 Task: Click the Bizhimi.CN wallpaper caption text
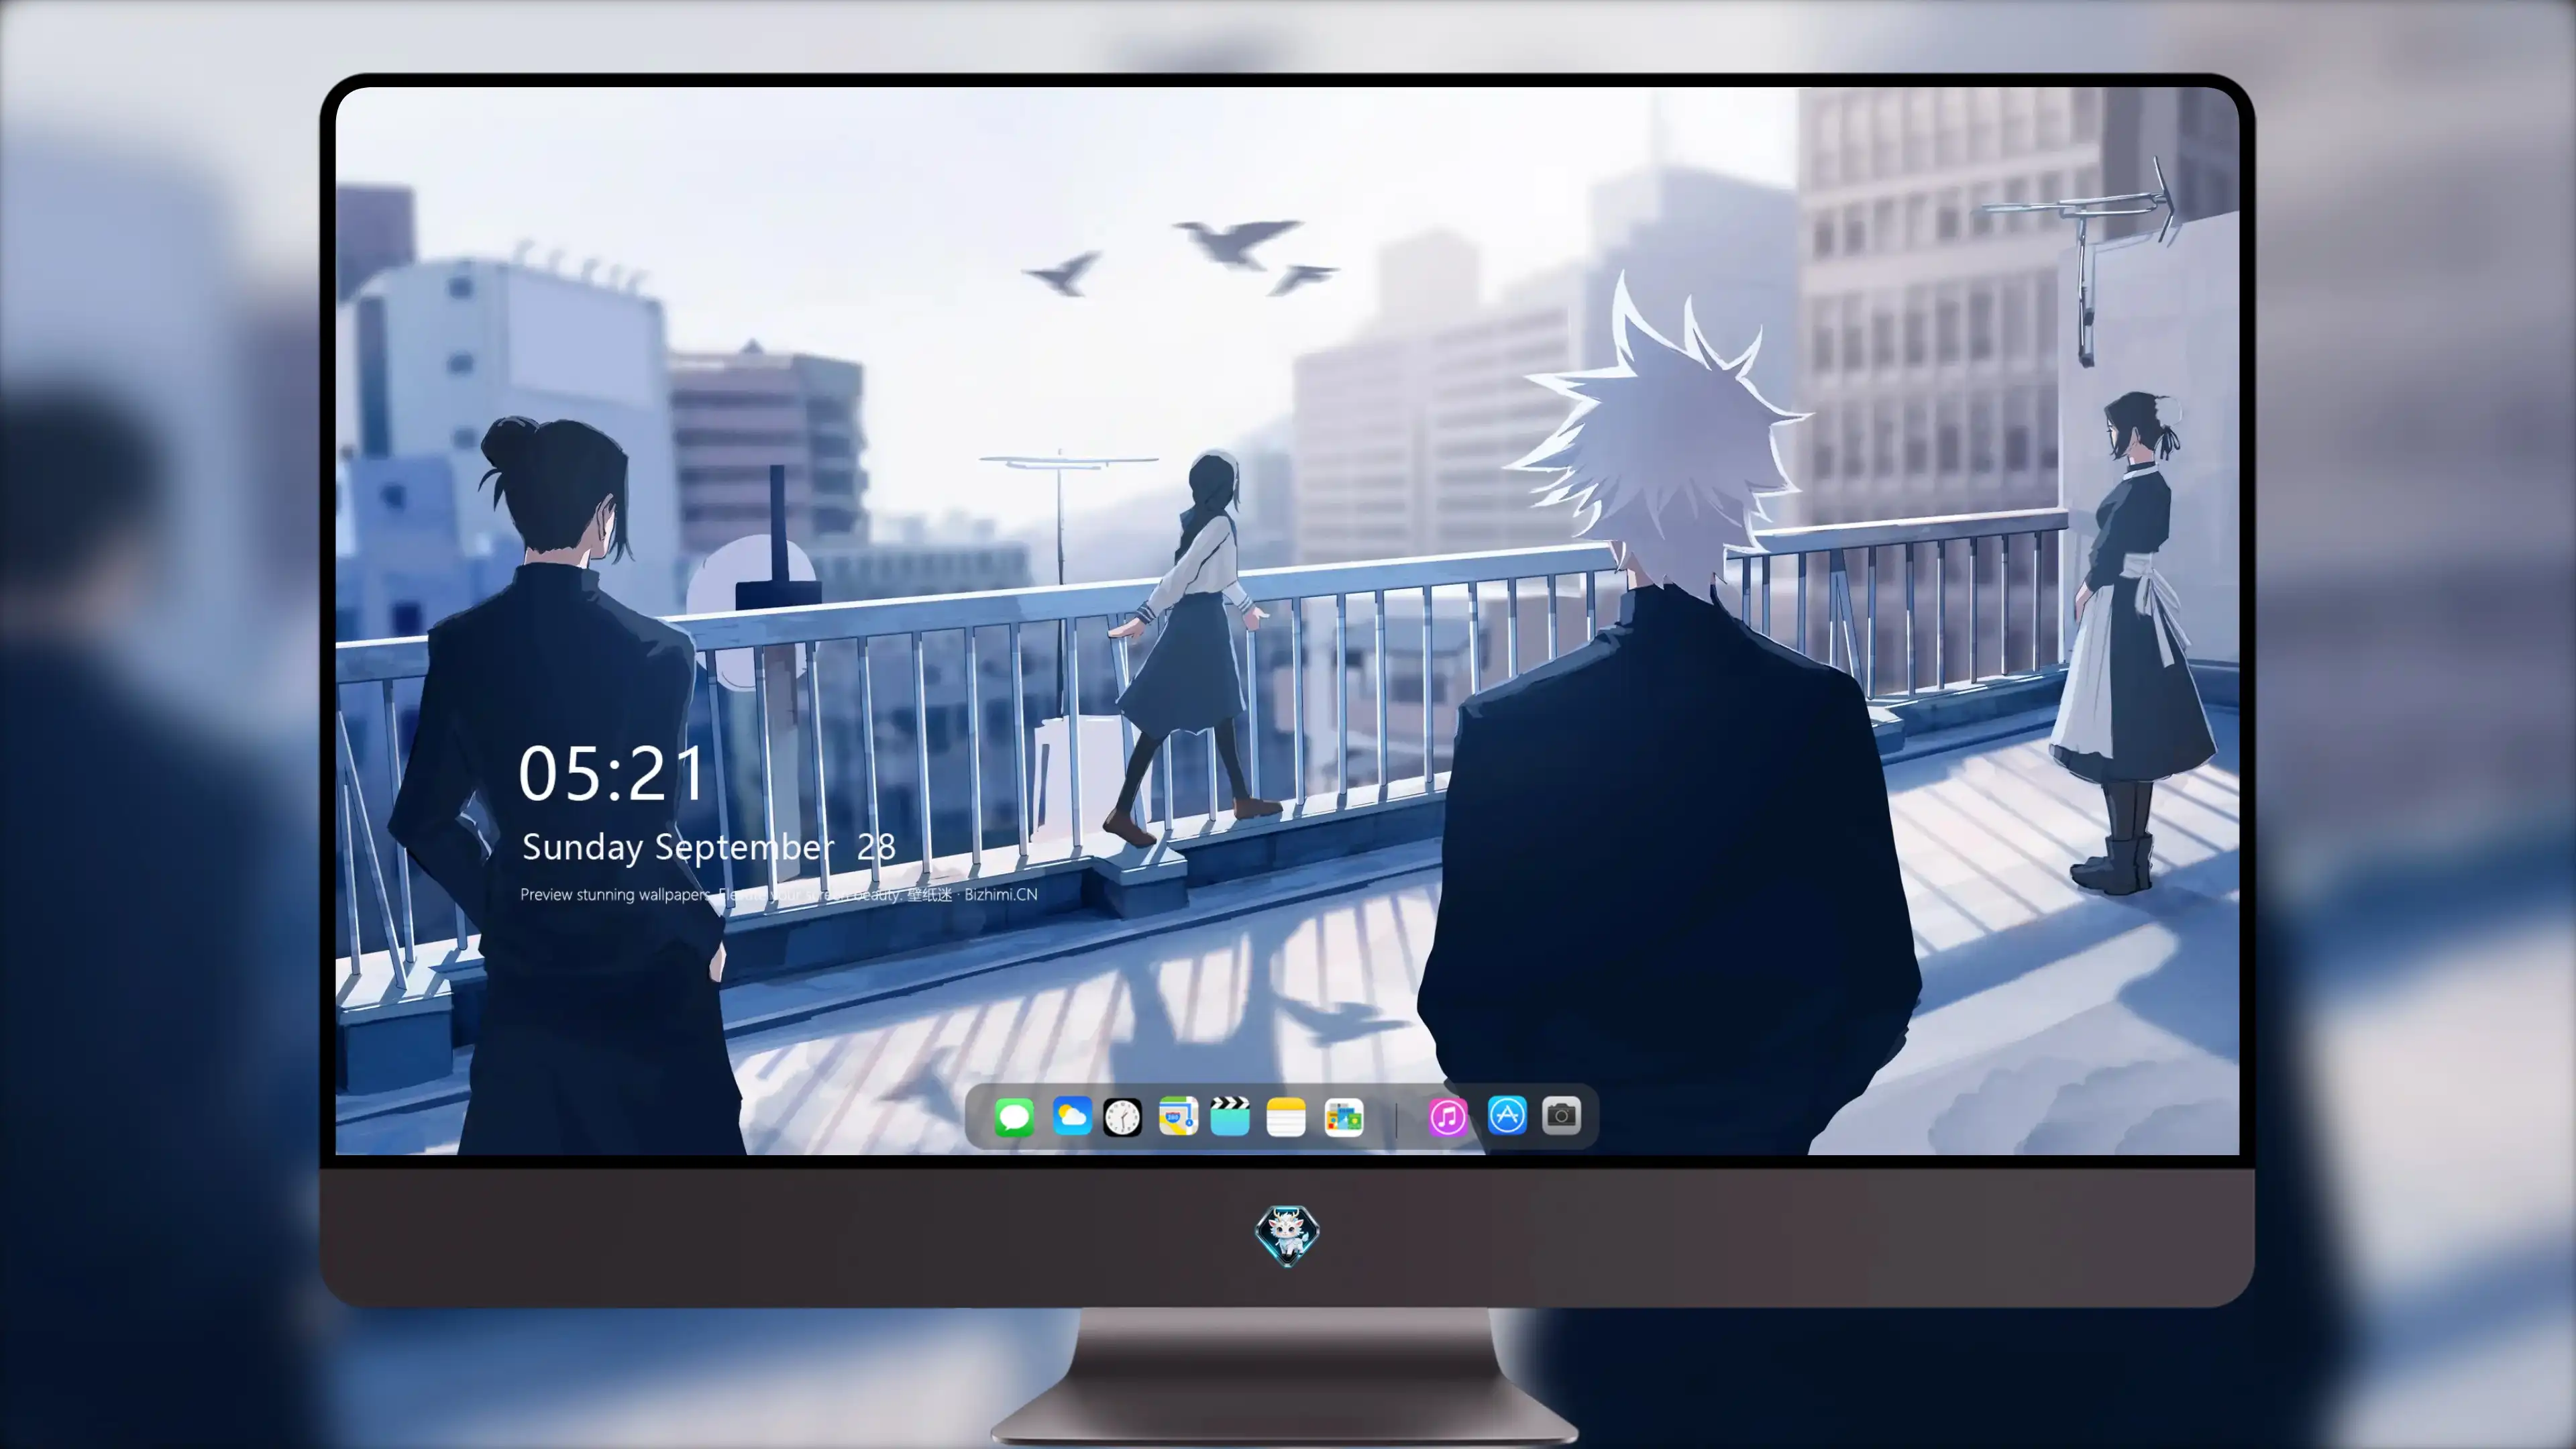pos(779,894)
